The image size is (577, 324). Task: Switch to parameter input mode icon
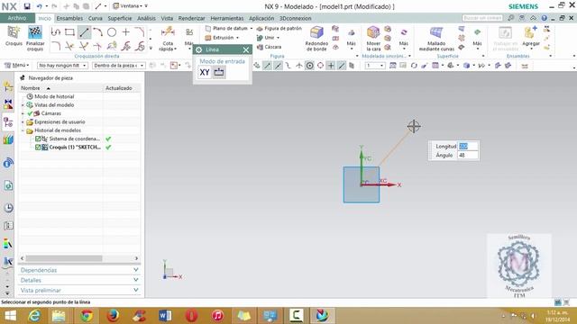[x=219, y=72]
